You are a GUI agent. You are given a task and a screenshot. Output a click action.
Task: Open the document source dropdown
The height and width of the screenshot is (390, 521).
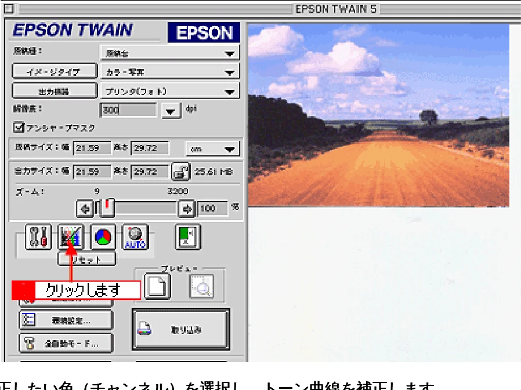170,53
